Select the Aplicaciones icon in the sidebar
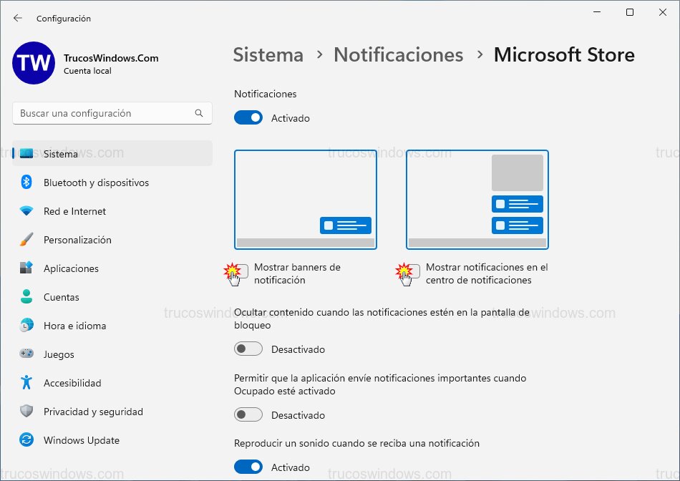 26,268
